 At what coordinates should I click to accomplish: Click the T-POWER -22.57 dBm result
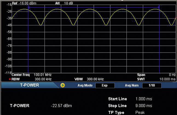coord(61,106)
